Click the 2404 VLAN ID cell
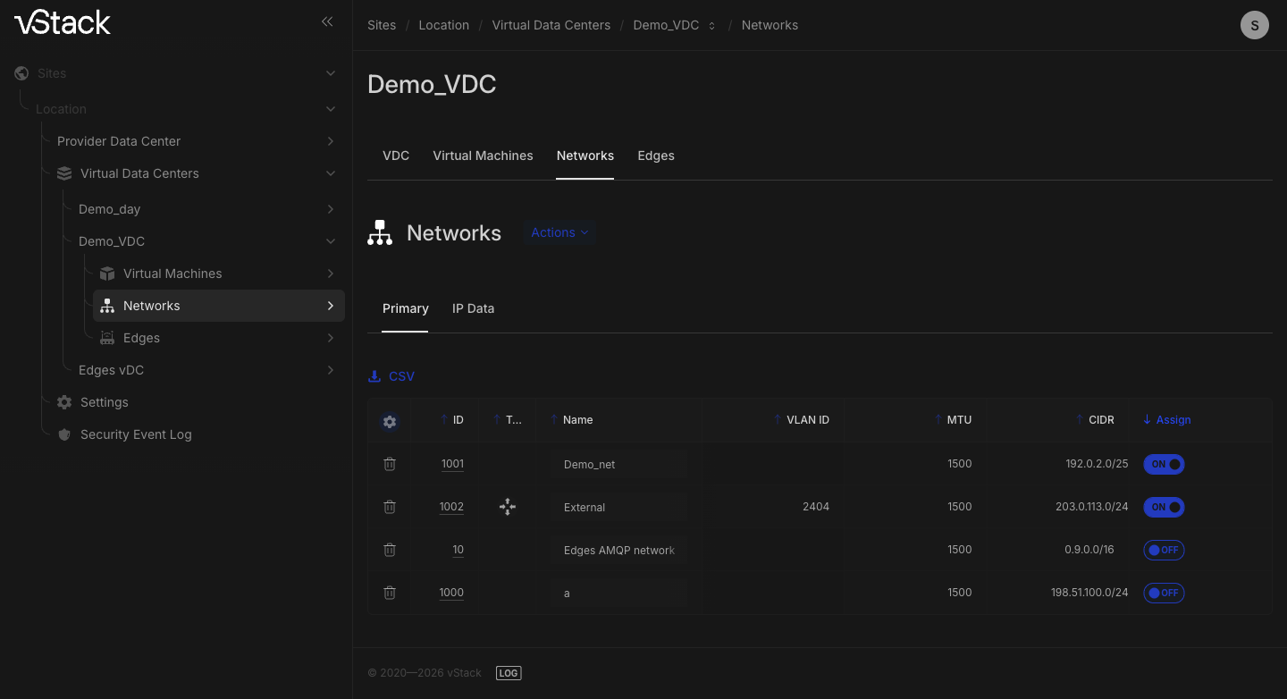 point(816,507)
